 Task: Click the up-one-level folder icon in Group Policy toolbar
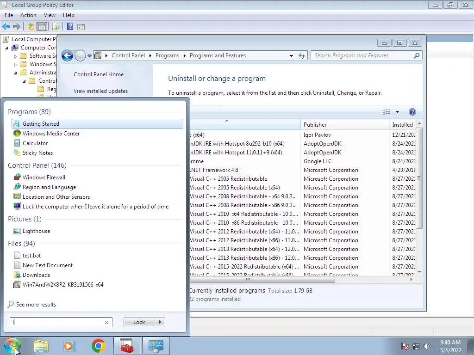point(31,26)
